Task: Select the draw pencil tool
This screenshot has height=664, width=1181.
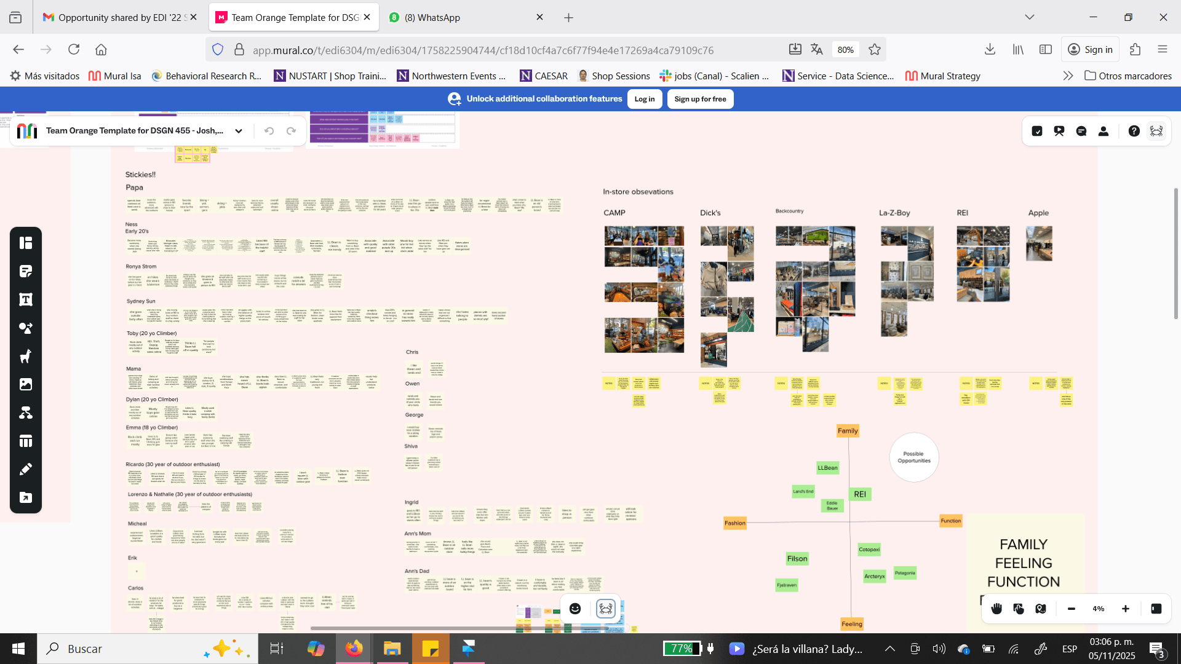Action: pos(26,469)
